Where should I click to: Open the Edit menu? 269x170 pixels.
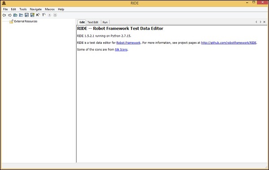pos(13,9)
